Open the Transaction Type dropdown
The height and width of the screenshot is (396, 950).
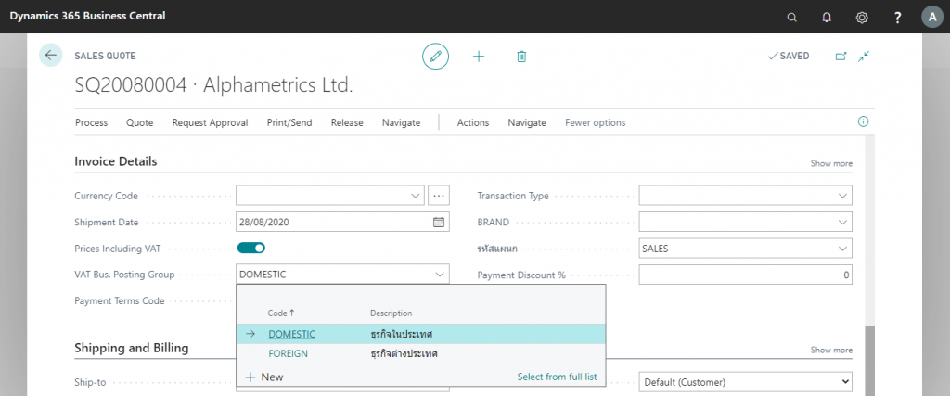click(x=842, y=196)
